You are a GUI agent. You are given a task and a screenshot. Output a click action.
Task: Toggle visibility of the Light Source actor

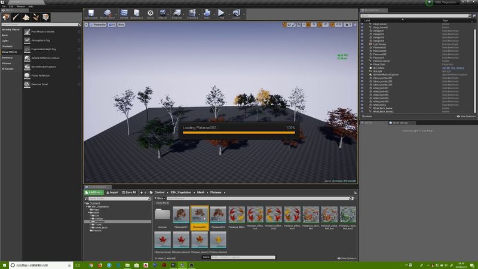363,45
